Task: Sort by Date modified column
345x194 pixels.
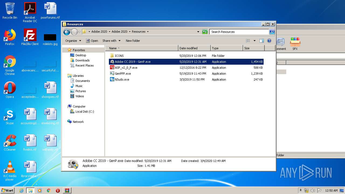Action: tap(194, 48)
